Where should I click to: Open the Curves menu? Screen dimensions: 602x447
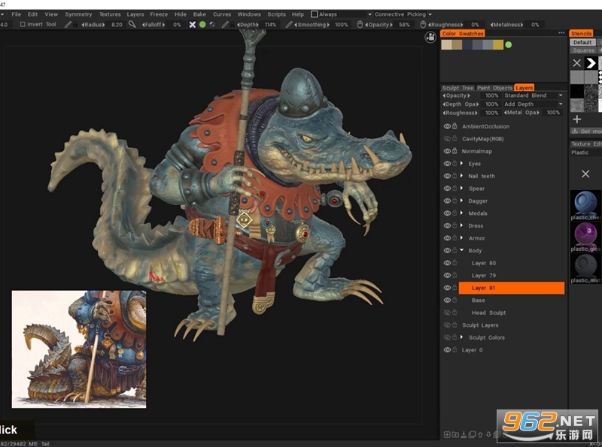222,14
